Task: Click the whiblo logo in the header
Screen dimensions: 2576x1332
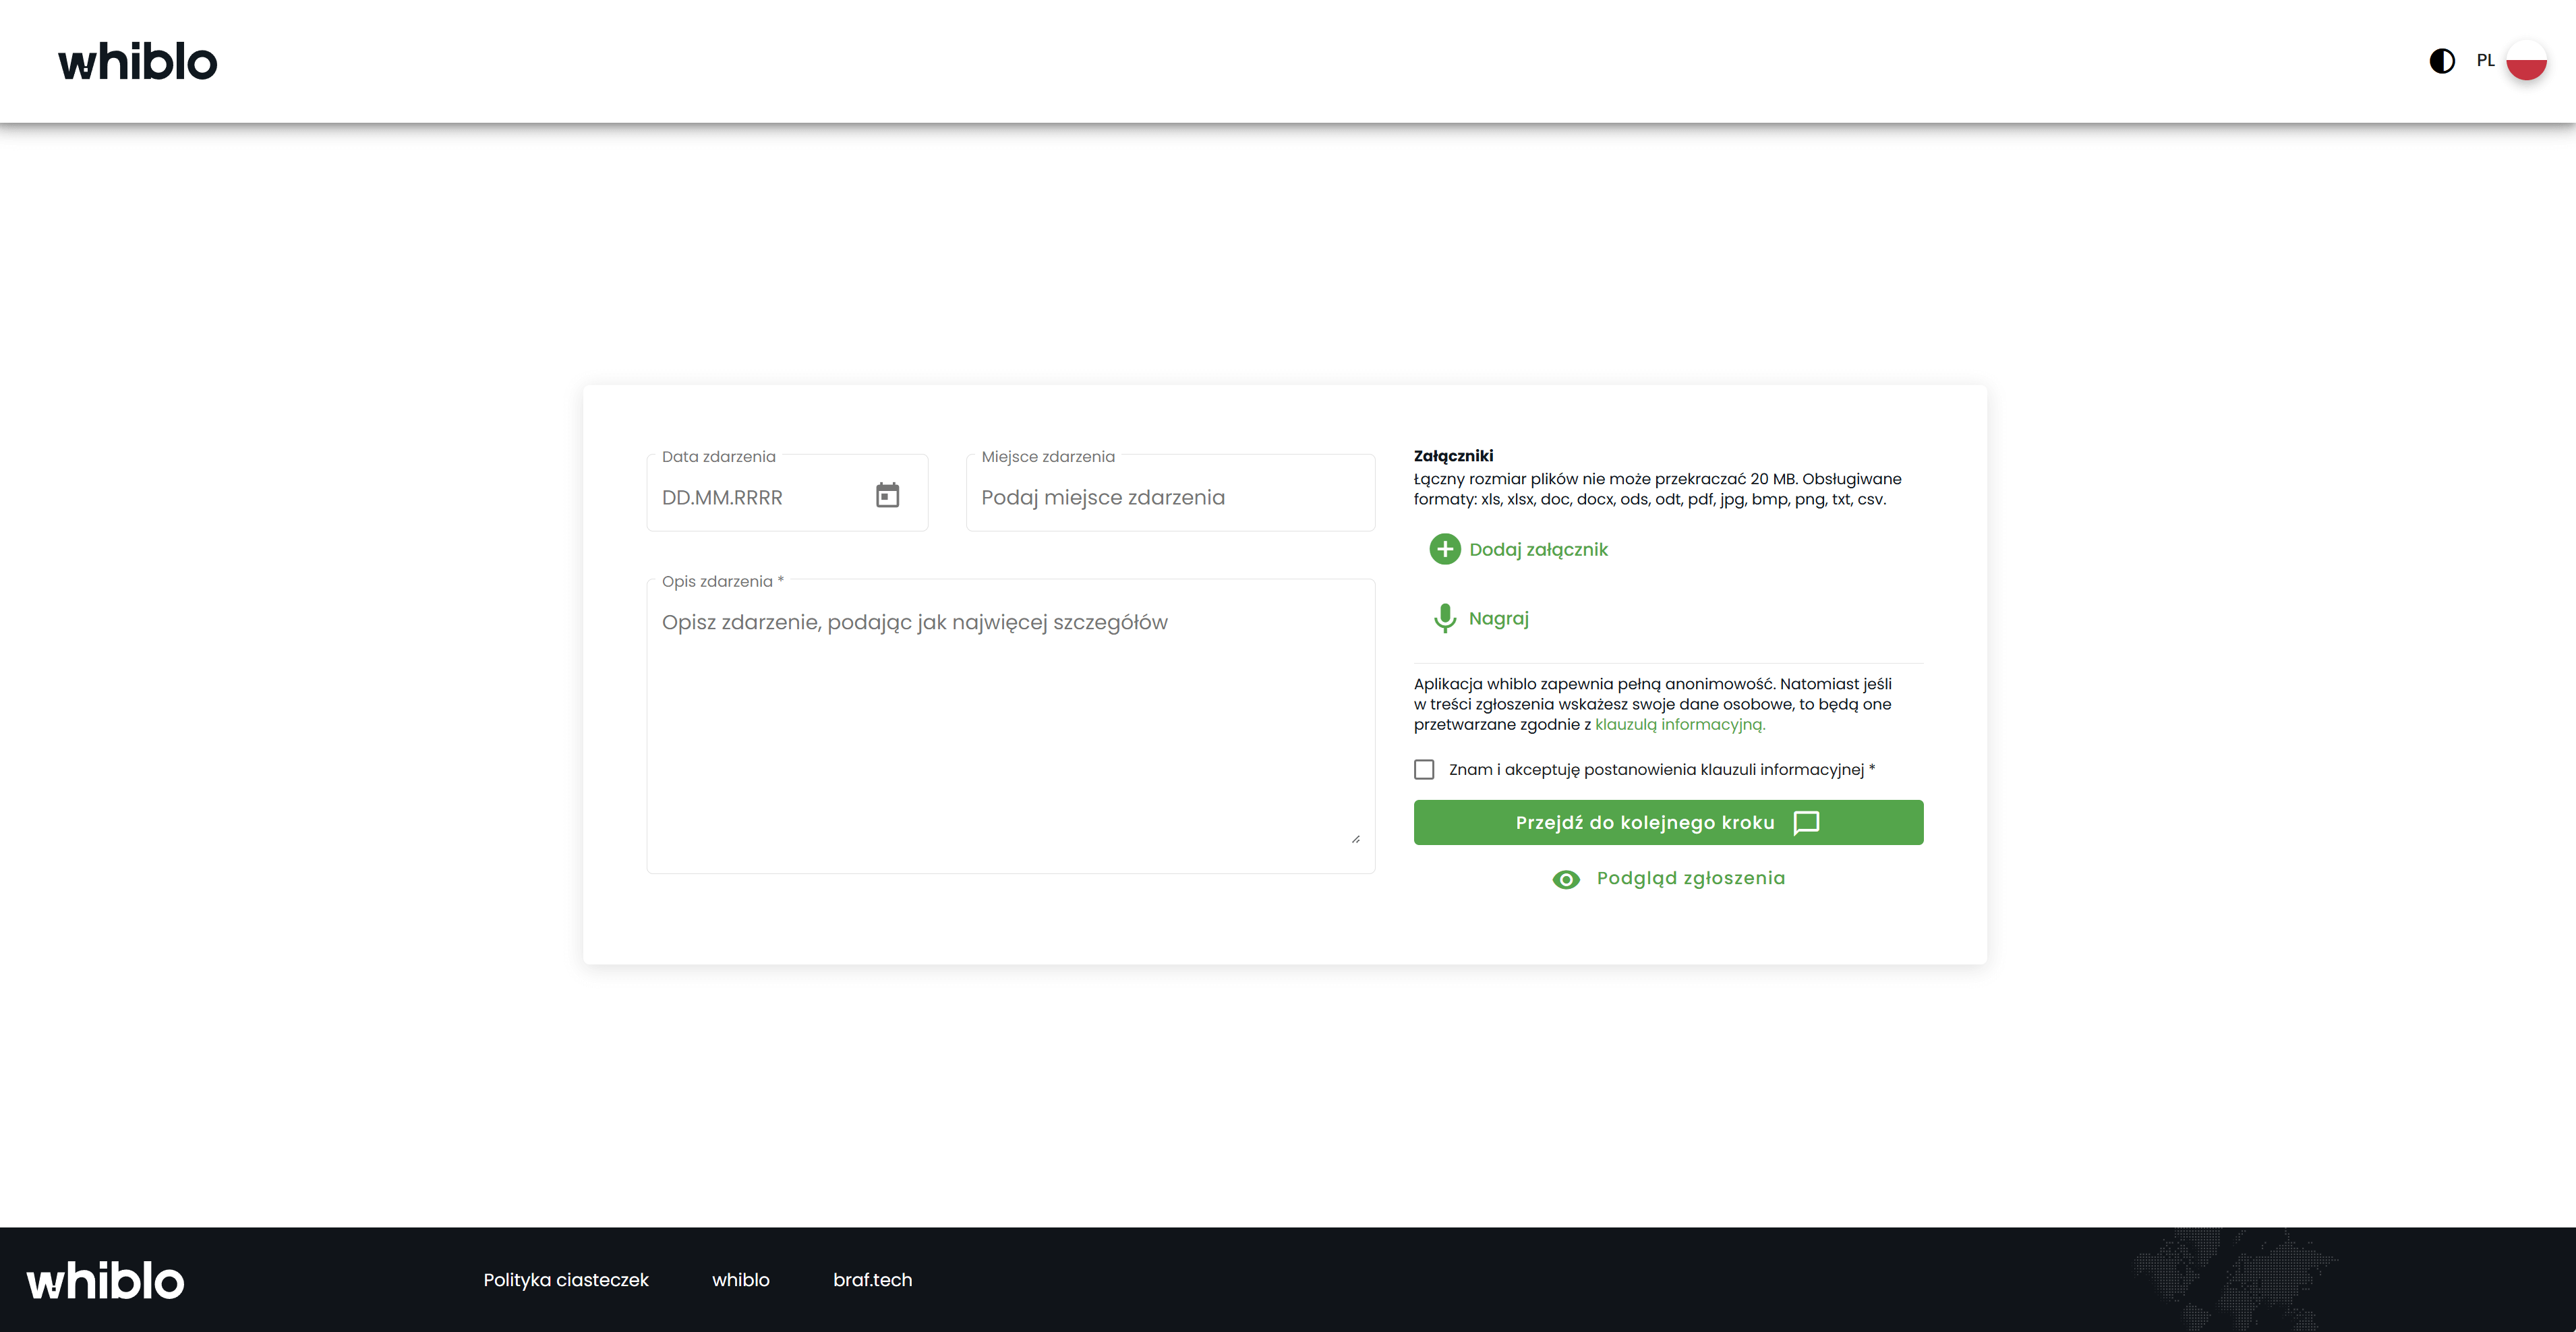Action: 137,61
